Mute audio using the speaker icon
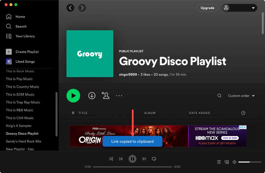 [x=234, y=162]
